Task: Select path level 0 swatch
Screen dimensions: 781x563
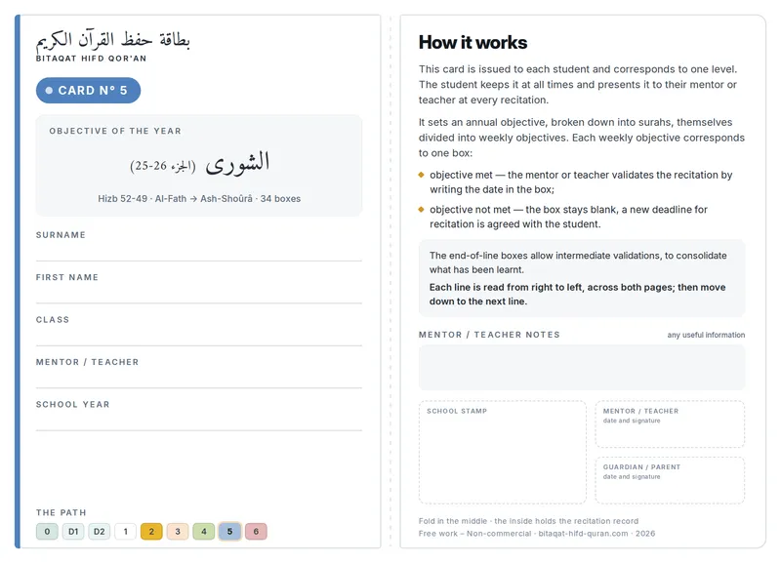Action: point(47,531)
